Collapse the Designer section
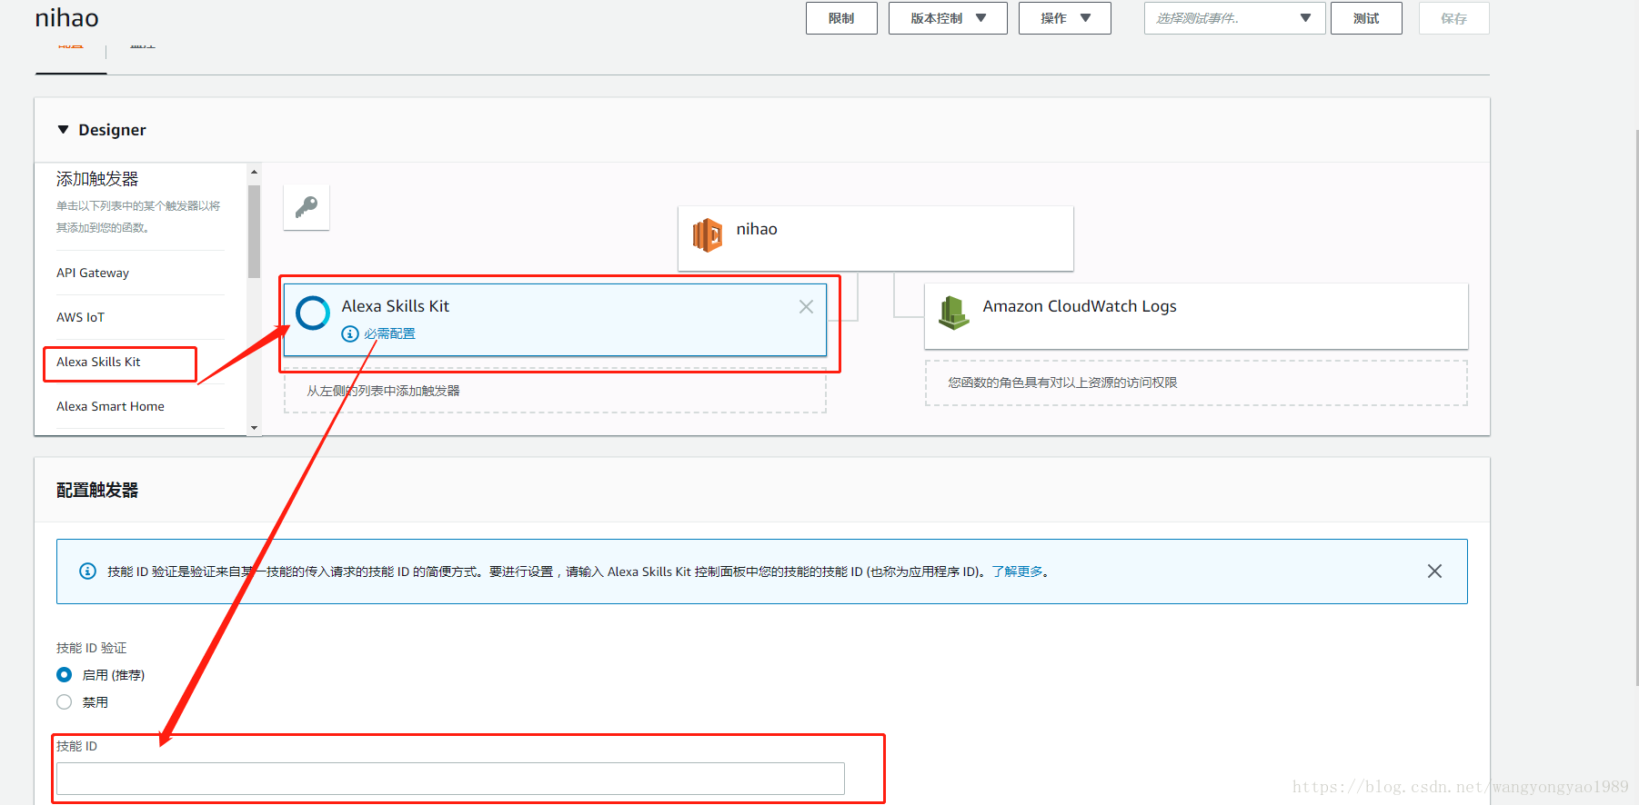The width and height of the screenshot is (1639, 805). (64, 130)
